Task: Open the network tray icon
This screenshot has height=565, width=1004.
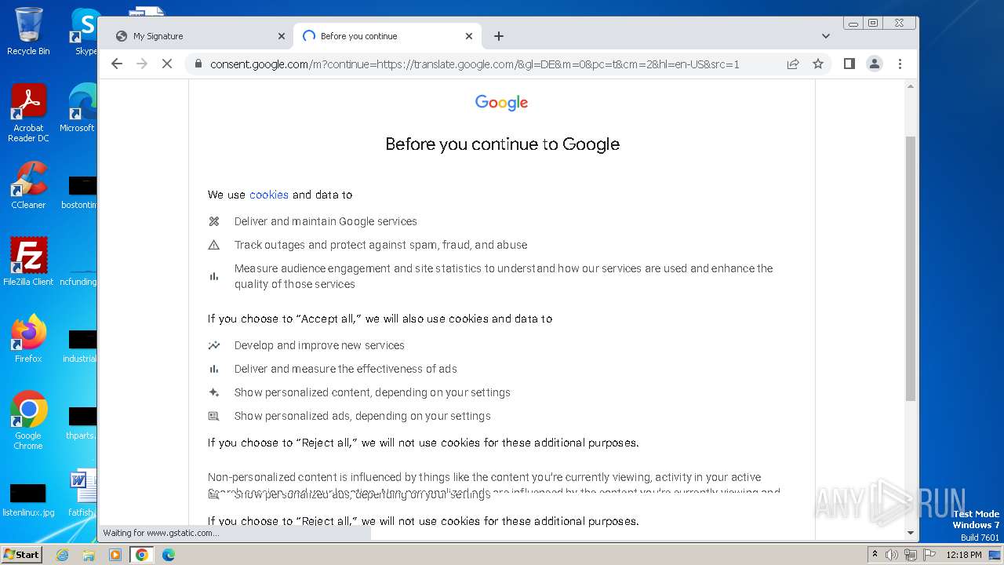Action: point(911,555)
